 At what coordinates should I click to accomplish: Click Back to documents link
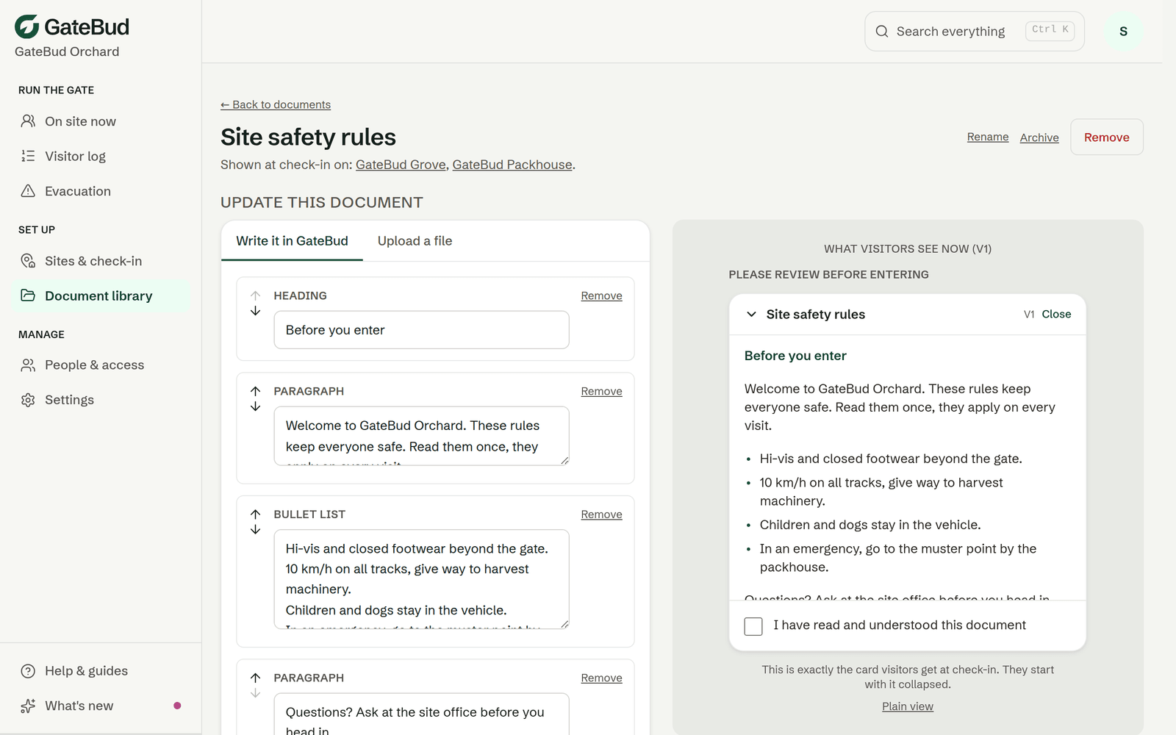[x=276, y=104]
